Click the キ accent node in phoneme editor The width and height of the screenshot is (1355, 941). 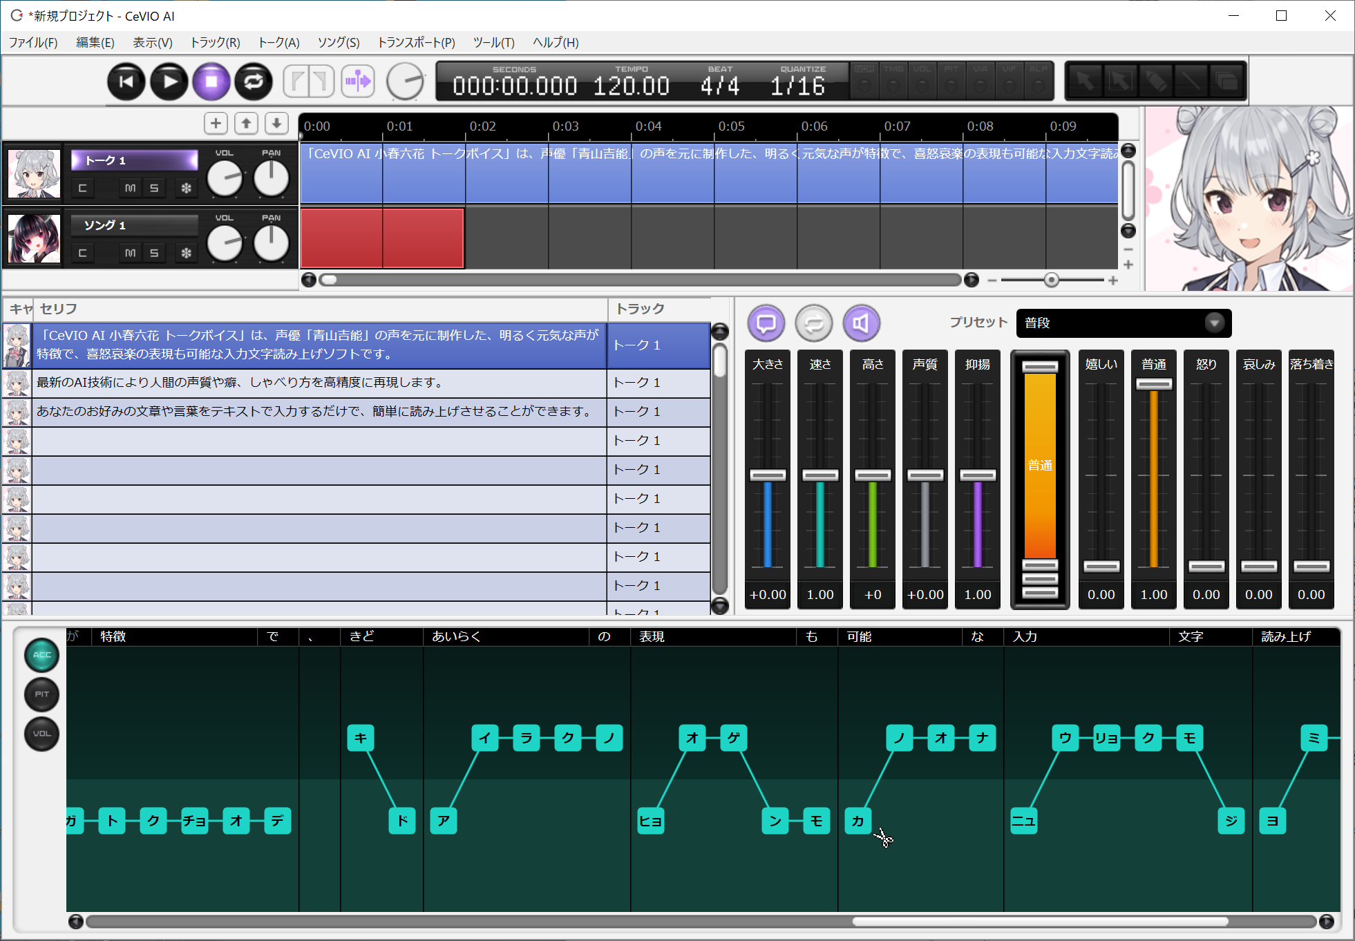pyautogui.click(x=361, y=738)
